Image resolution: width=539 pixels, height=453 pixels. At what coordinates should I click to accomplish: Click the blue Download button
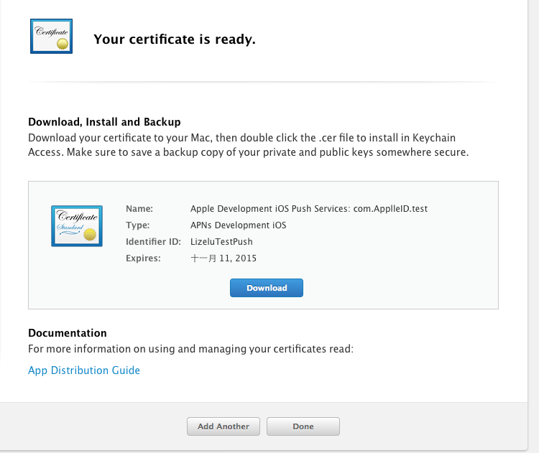267,288
